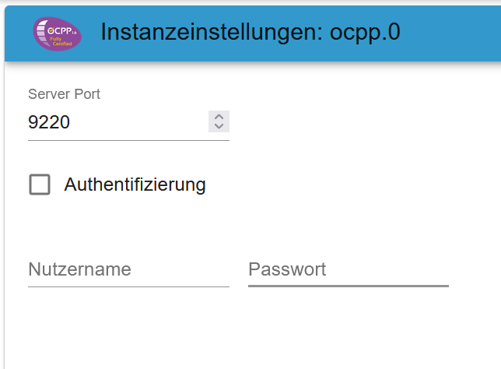Click the gray spinner box of Server Port
Viewport: 501px width, 369px height.
click(219, 121)
